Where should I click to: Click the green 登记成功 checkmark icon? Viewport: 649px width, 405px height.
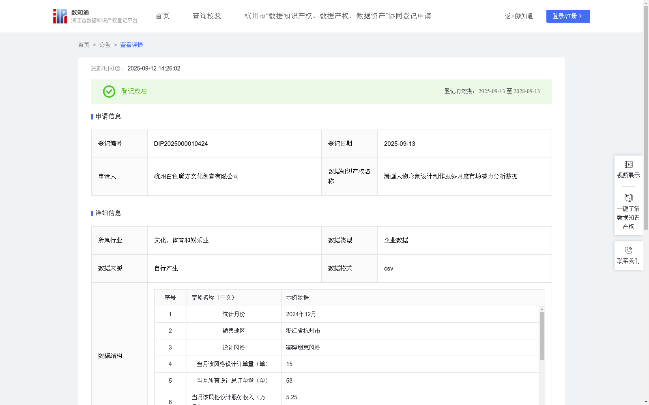pos(109,92)
